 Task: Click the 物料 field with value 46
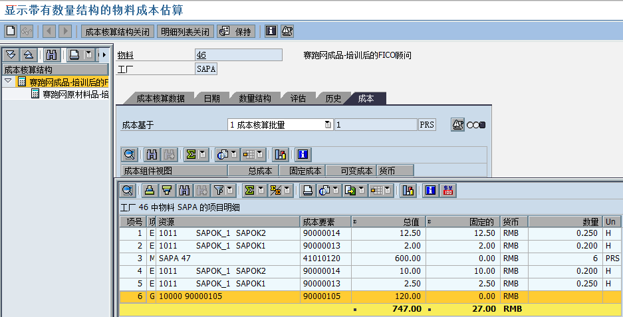tap(239, 54)
